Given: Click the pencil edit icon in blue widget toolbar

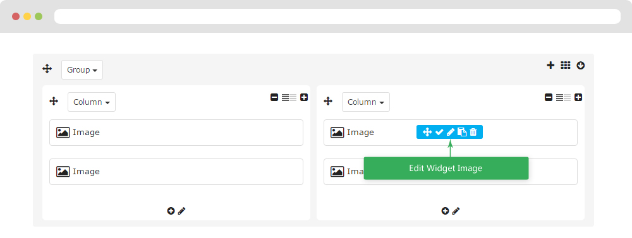Looking at the screenshot, I should pyautogui.click(x=451, y=132).
